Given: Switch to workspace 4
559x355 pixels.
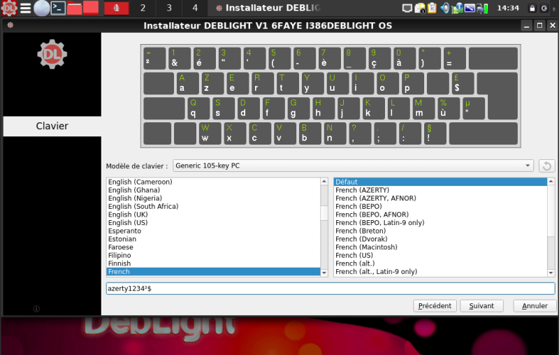Looking at the screenshot, I should tap(194, 8).
